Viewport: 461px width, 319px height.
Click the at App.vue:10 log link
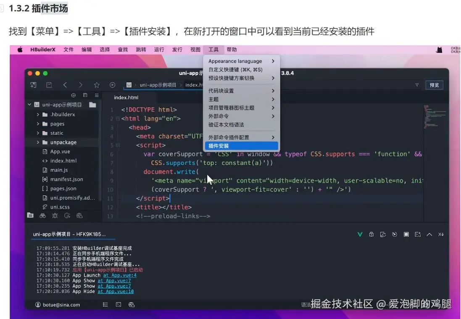(116, 291)
